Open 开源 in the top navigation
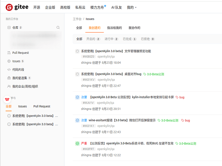Screen dimensions: 222x166 click(37, 7)
